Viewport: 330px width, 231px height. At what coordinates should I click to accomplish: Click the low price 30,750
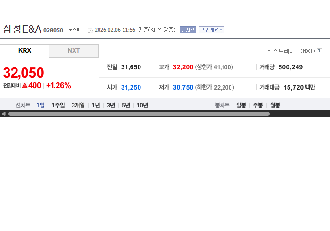point(183,87)
